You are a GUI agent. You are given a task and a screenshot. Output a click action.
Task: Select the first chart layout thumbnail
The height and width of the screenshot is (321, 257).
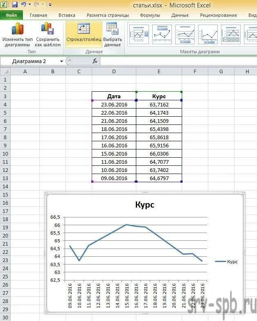click(x=139, y=34)
